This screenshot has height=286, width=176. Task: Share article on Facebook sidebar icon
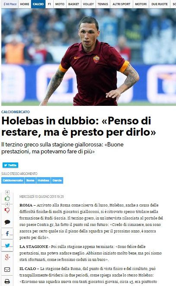[x=7, y=233]
